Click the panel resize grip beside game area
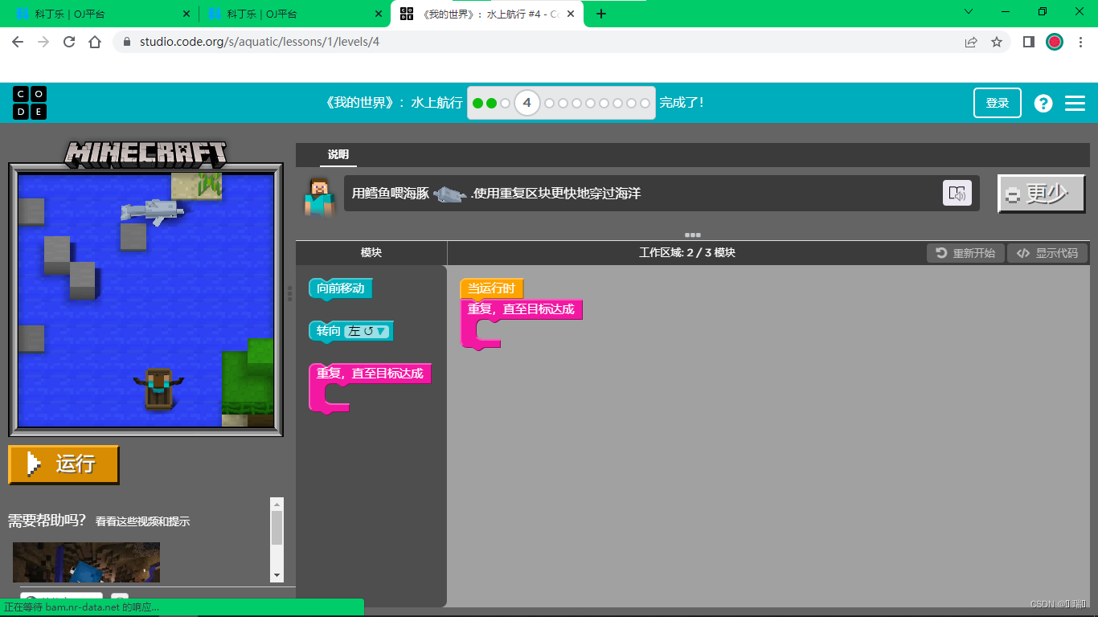This screenshot has height=617, width=1098. tap(289, 294)
